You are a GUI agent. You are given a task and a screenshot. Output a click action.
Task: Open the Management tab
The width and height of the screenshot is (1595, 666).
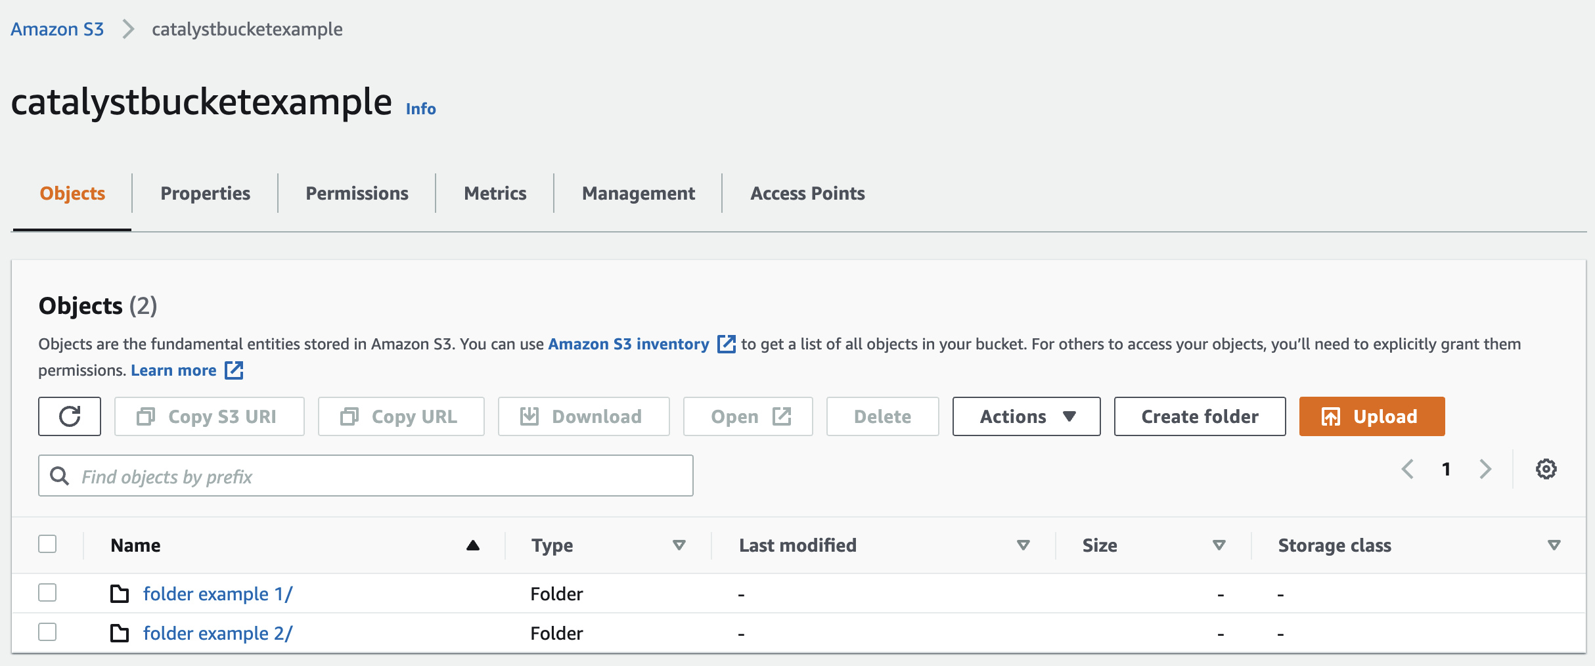[x=638, y=194]
